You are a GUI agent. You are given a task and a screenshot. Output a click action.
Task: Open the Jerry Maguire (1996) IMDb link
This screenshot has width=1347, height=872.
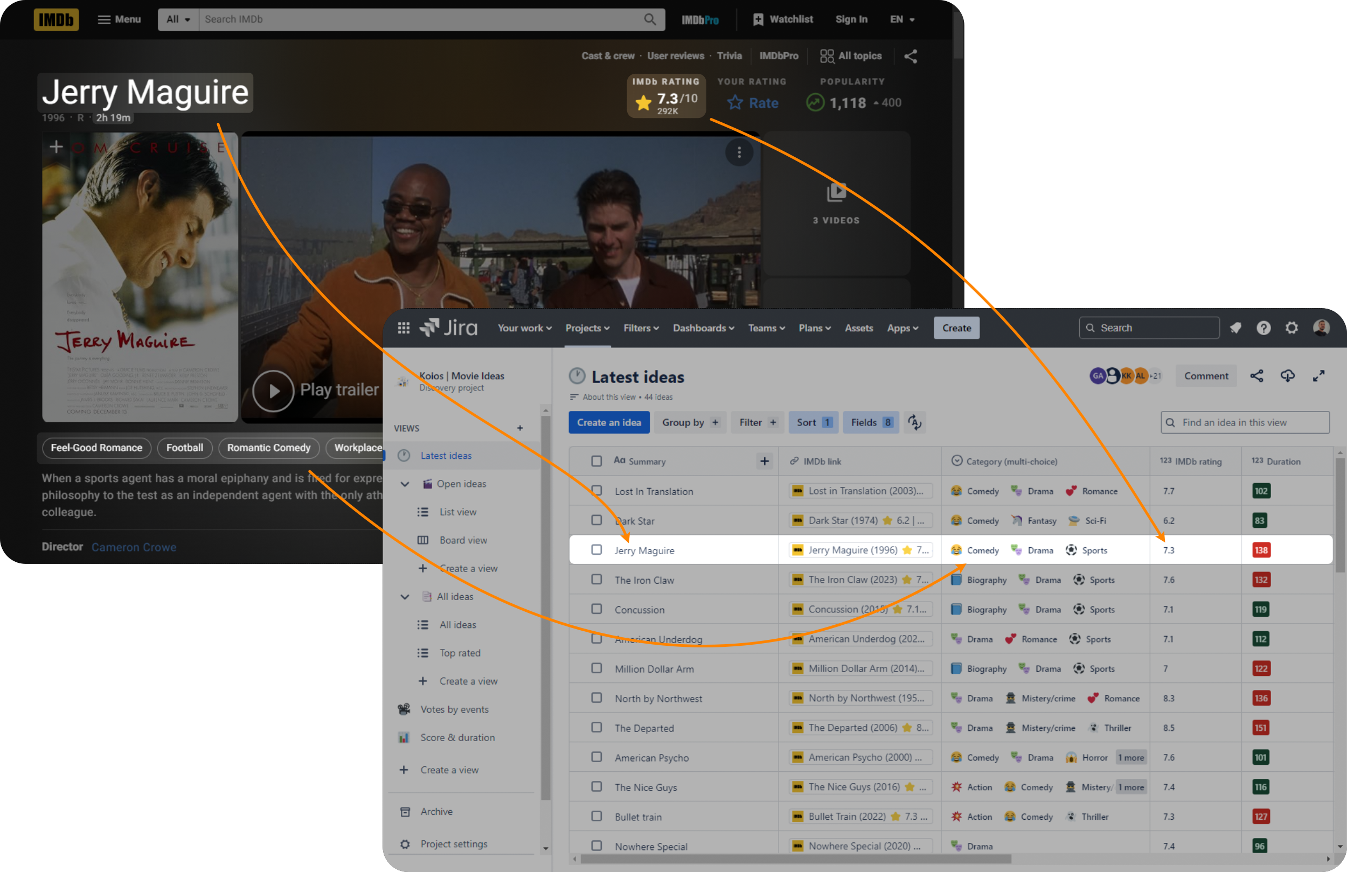point(860,550)
